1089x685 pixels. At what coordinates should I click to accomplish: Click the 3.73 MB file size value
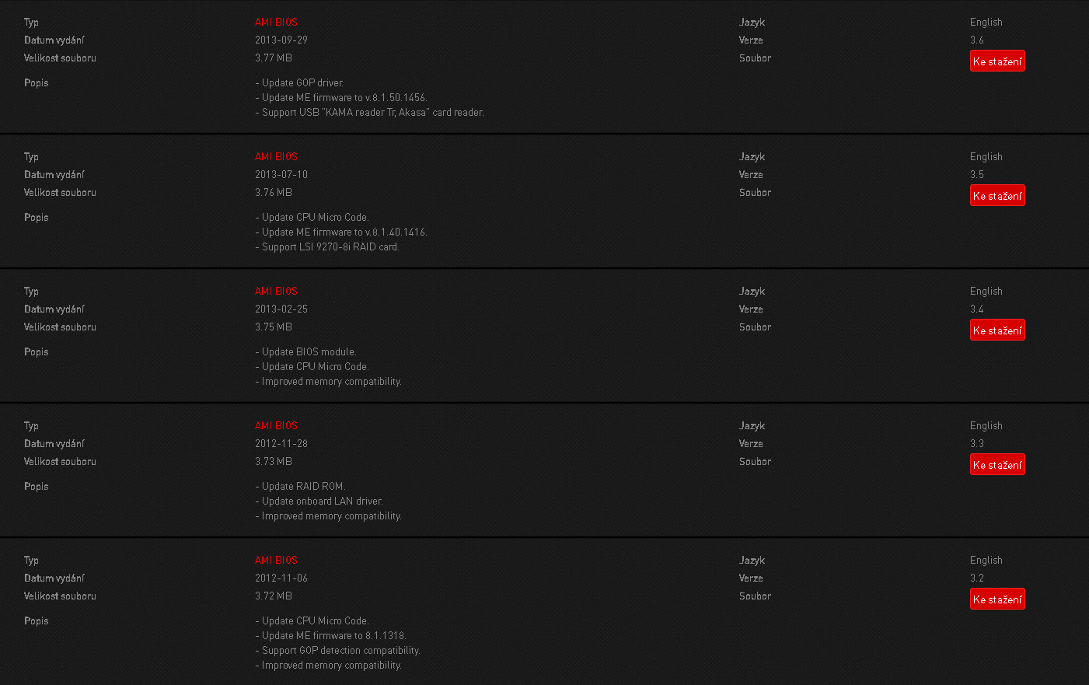click(274, 462)
